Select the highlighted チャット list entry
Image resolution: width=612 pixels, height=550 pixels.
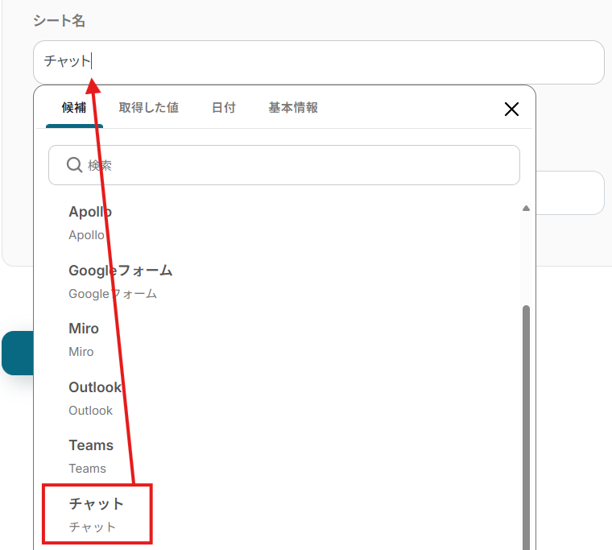pos(97,514)
